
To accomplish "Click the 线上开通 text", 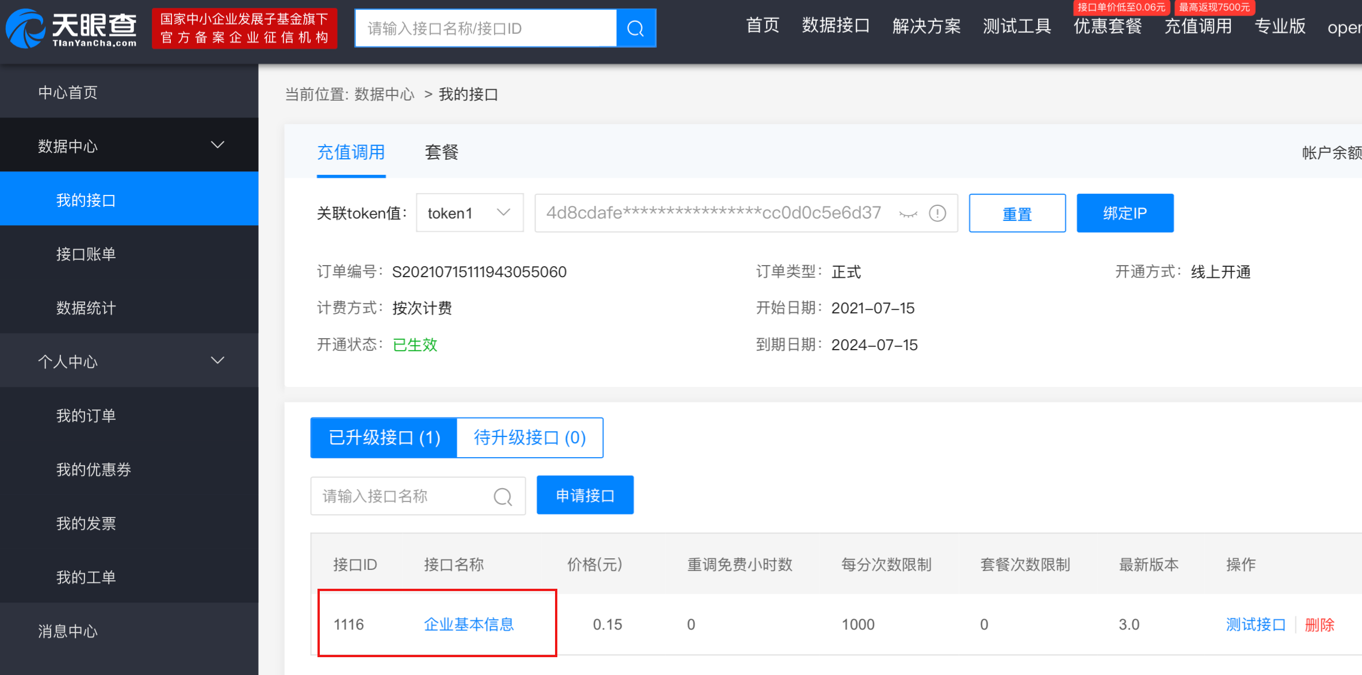I will (1221, 271).
